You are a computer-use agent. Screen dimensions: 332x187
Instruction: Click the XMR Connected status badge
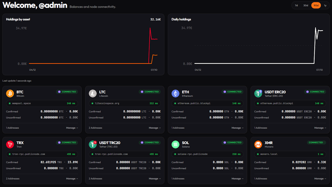click(316, 142)
